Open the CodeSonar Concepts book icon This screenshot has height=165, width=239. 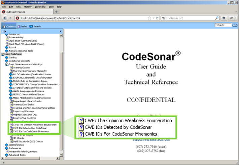click(6, 61)
